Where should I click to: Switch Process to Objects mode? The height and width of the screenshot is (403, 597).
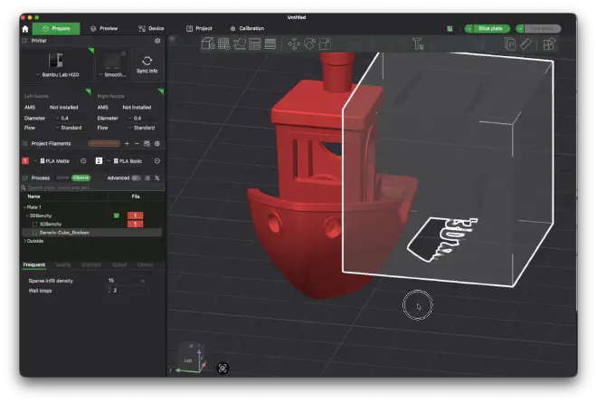coord(81,178)
